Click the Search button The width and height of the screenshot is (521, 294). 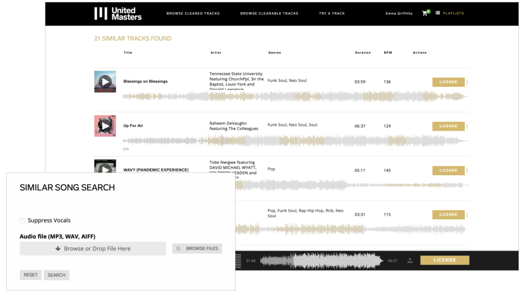tap(56, 275)
